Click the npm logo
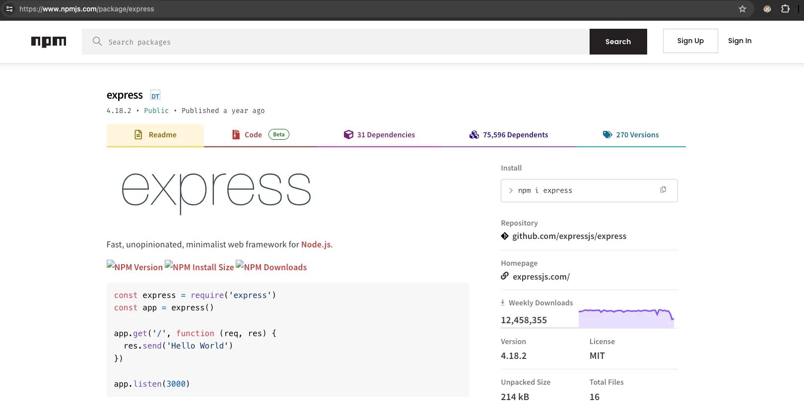This screenshot has width=804, height=409. 49,42
